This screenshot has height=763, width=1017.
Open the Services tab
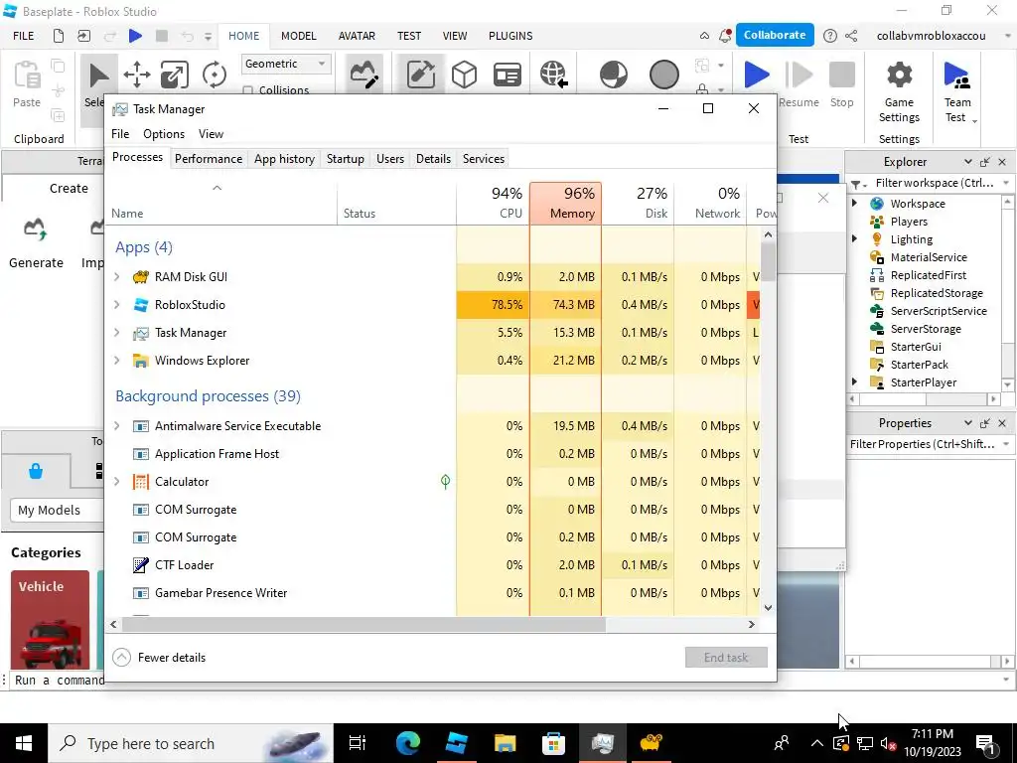[x=484, y=159]
